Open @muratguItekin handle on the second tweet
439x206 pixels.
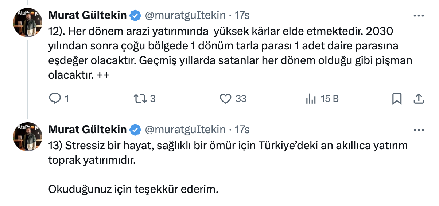[x=185, y=130]
